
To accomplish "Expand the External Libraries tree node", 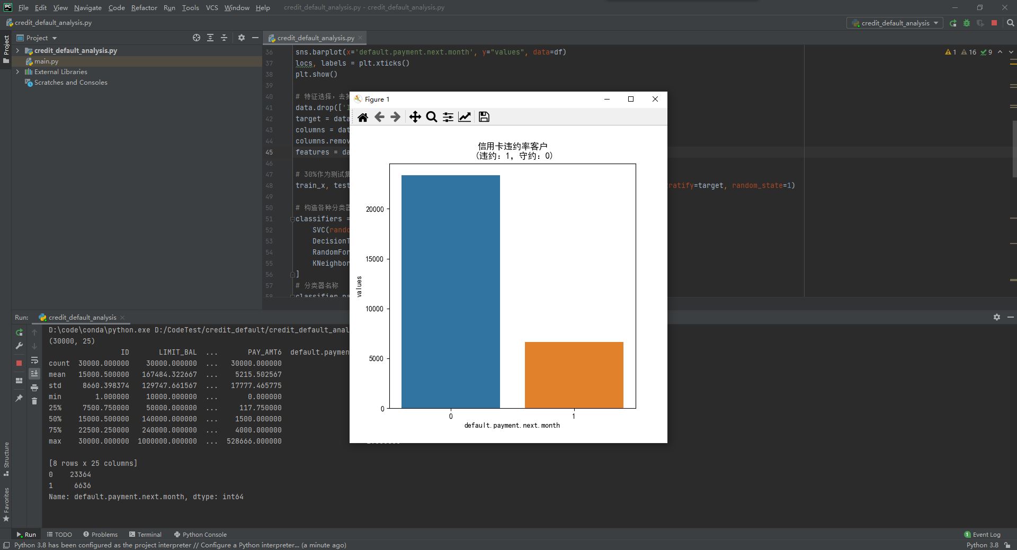I will pos(17,72).
